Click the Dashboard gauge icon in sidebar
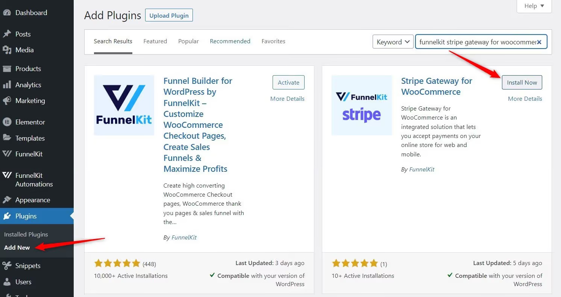 7,12
